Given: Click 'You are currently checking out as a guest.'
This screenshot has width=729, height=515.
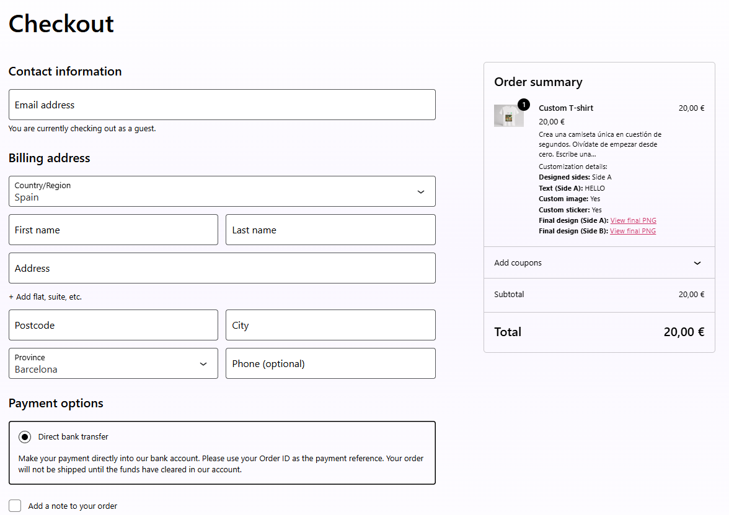Looking at the screenshot, I should tap(82, 129).
